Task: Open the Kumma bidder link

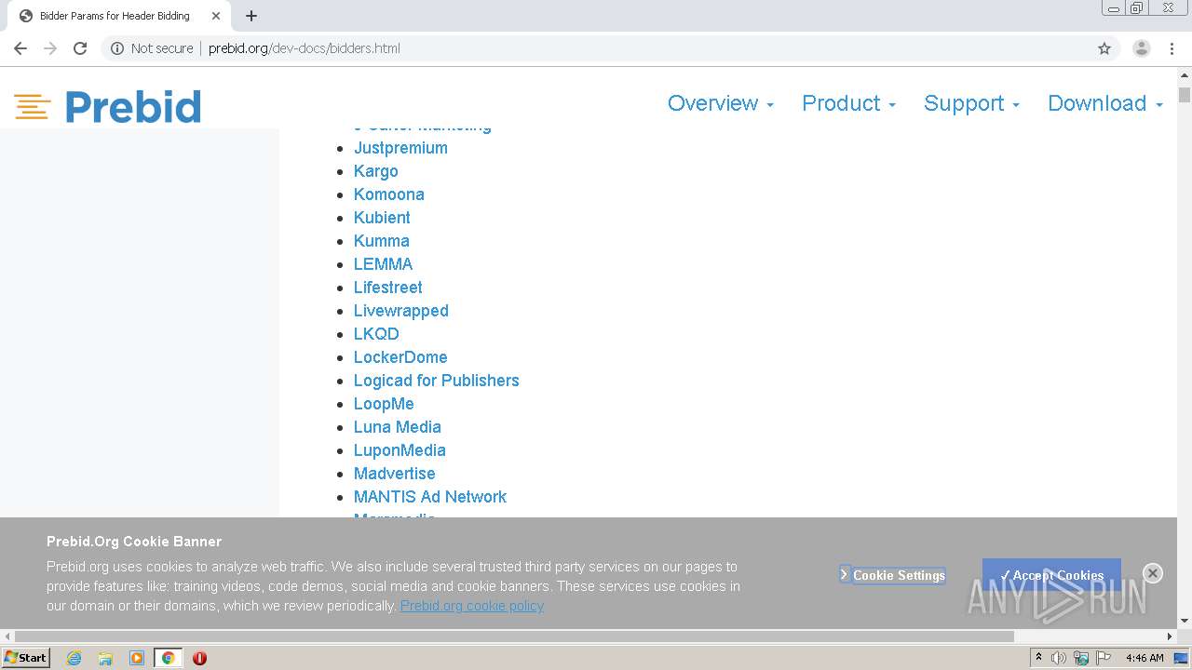Action: click(x=382, y=241)
